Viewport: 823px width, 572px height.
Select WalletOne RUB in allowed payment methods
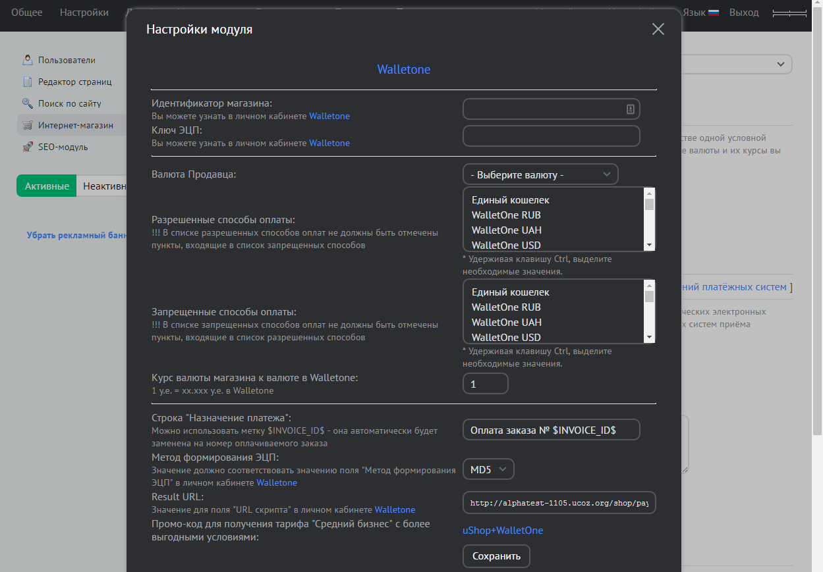click(x=506, y=215)
